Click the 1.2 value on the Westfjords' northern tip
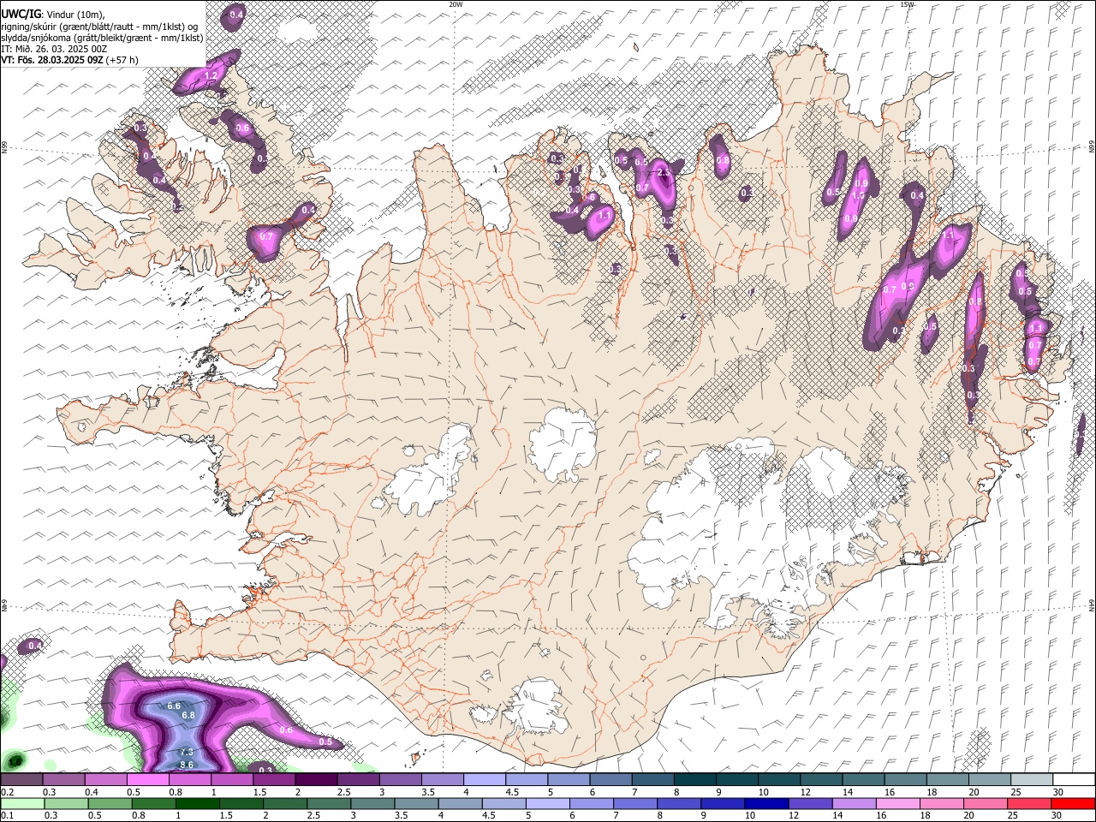 click(211, 76)
